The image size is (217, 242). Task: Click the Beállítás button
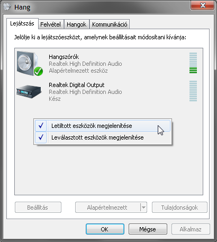pos(38,208)
